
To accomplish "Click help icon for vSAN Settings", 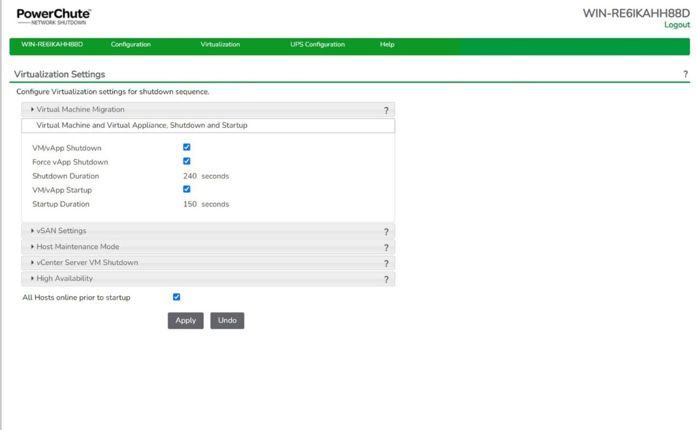I will (x=386, y=232).
